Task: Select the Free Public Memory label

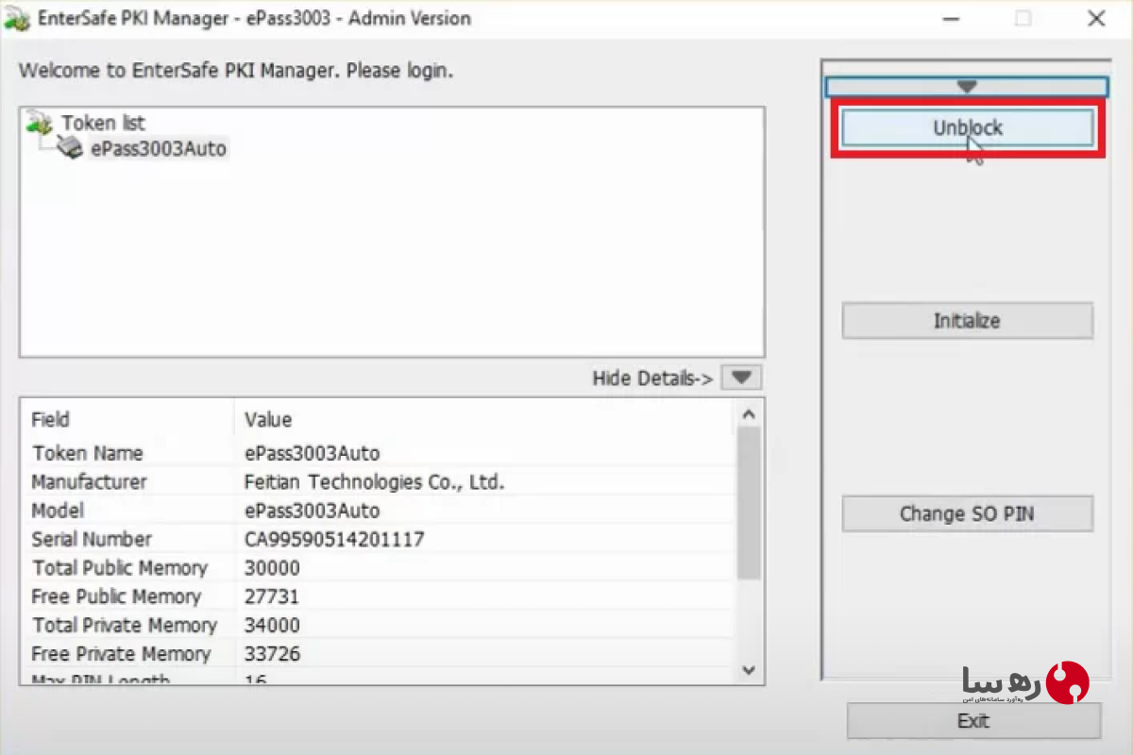Action: (x=116, y=596)
